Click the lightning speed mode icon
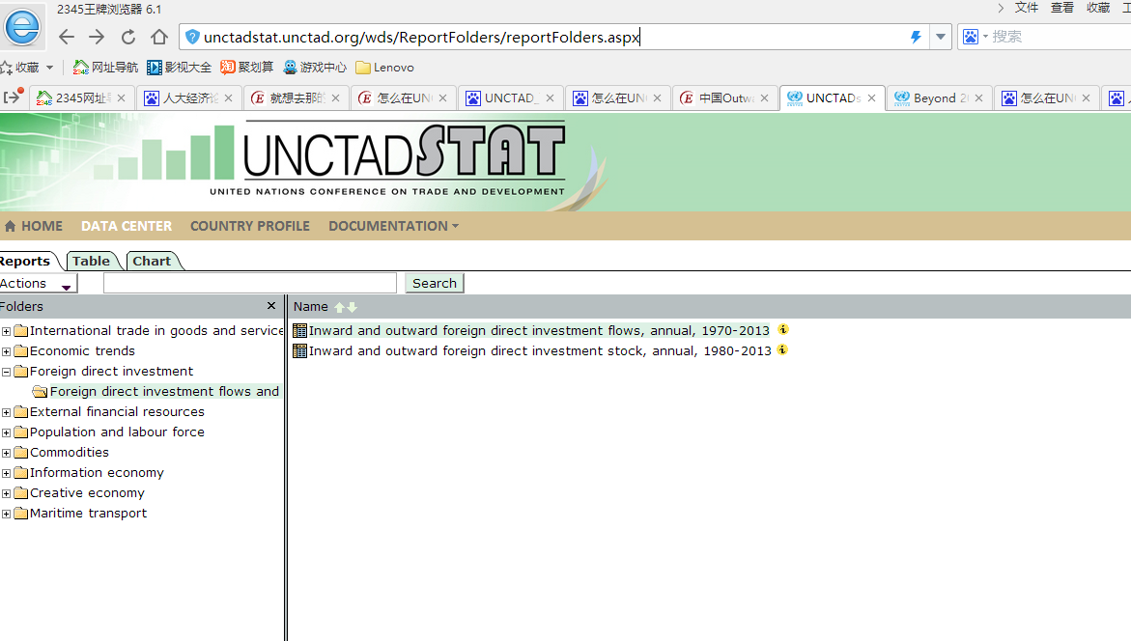 pos(916,37)
